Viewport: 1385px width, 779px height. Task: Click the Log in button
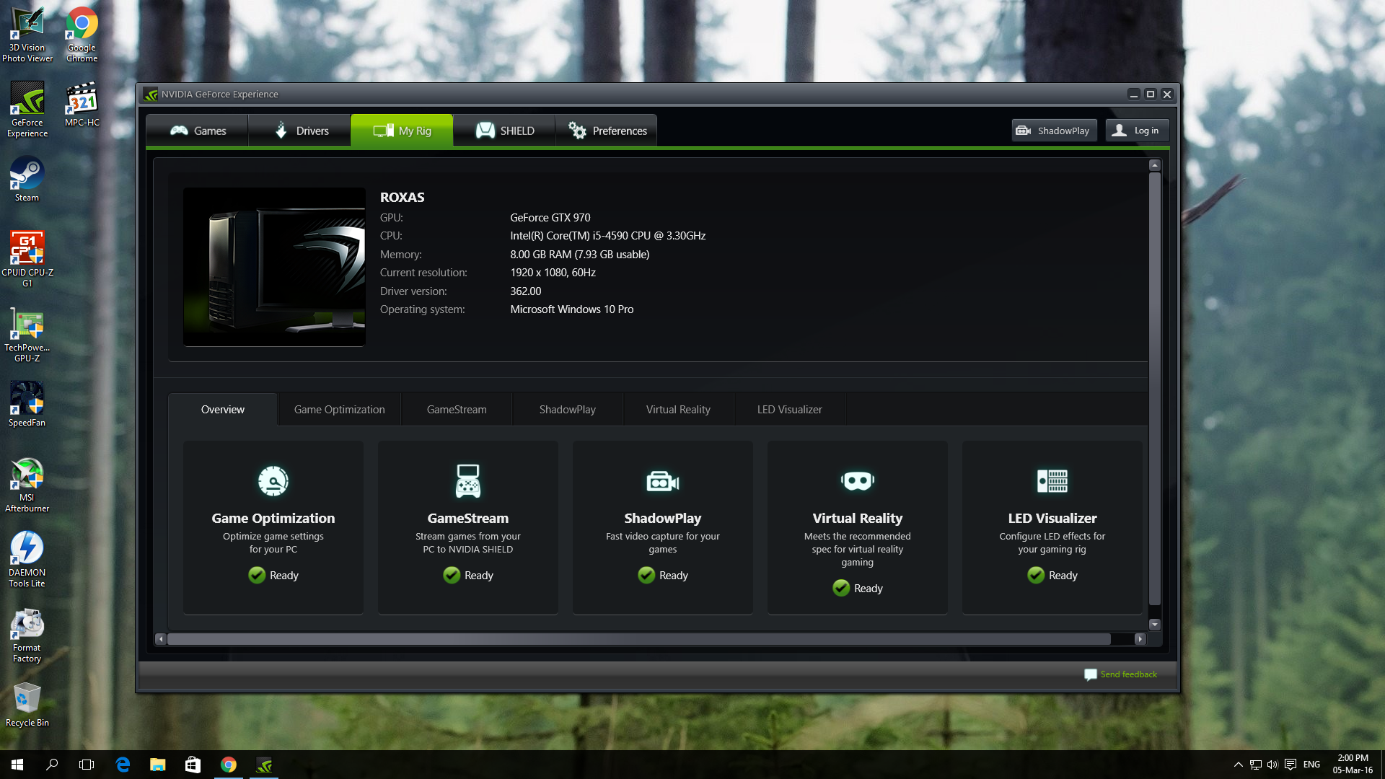[1137, 131]
